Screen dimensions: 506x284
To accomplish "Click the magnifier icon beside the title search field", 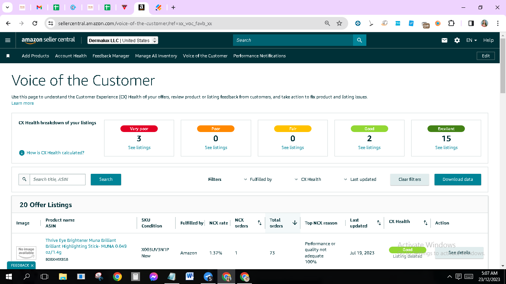I will click(24, 179).
